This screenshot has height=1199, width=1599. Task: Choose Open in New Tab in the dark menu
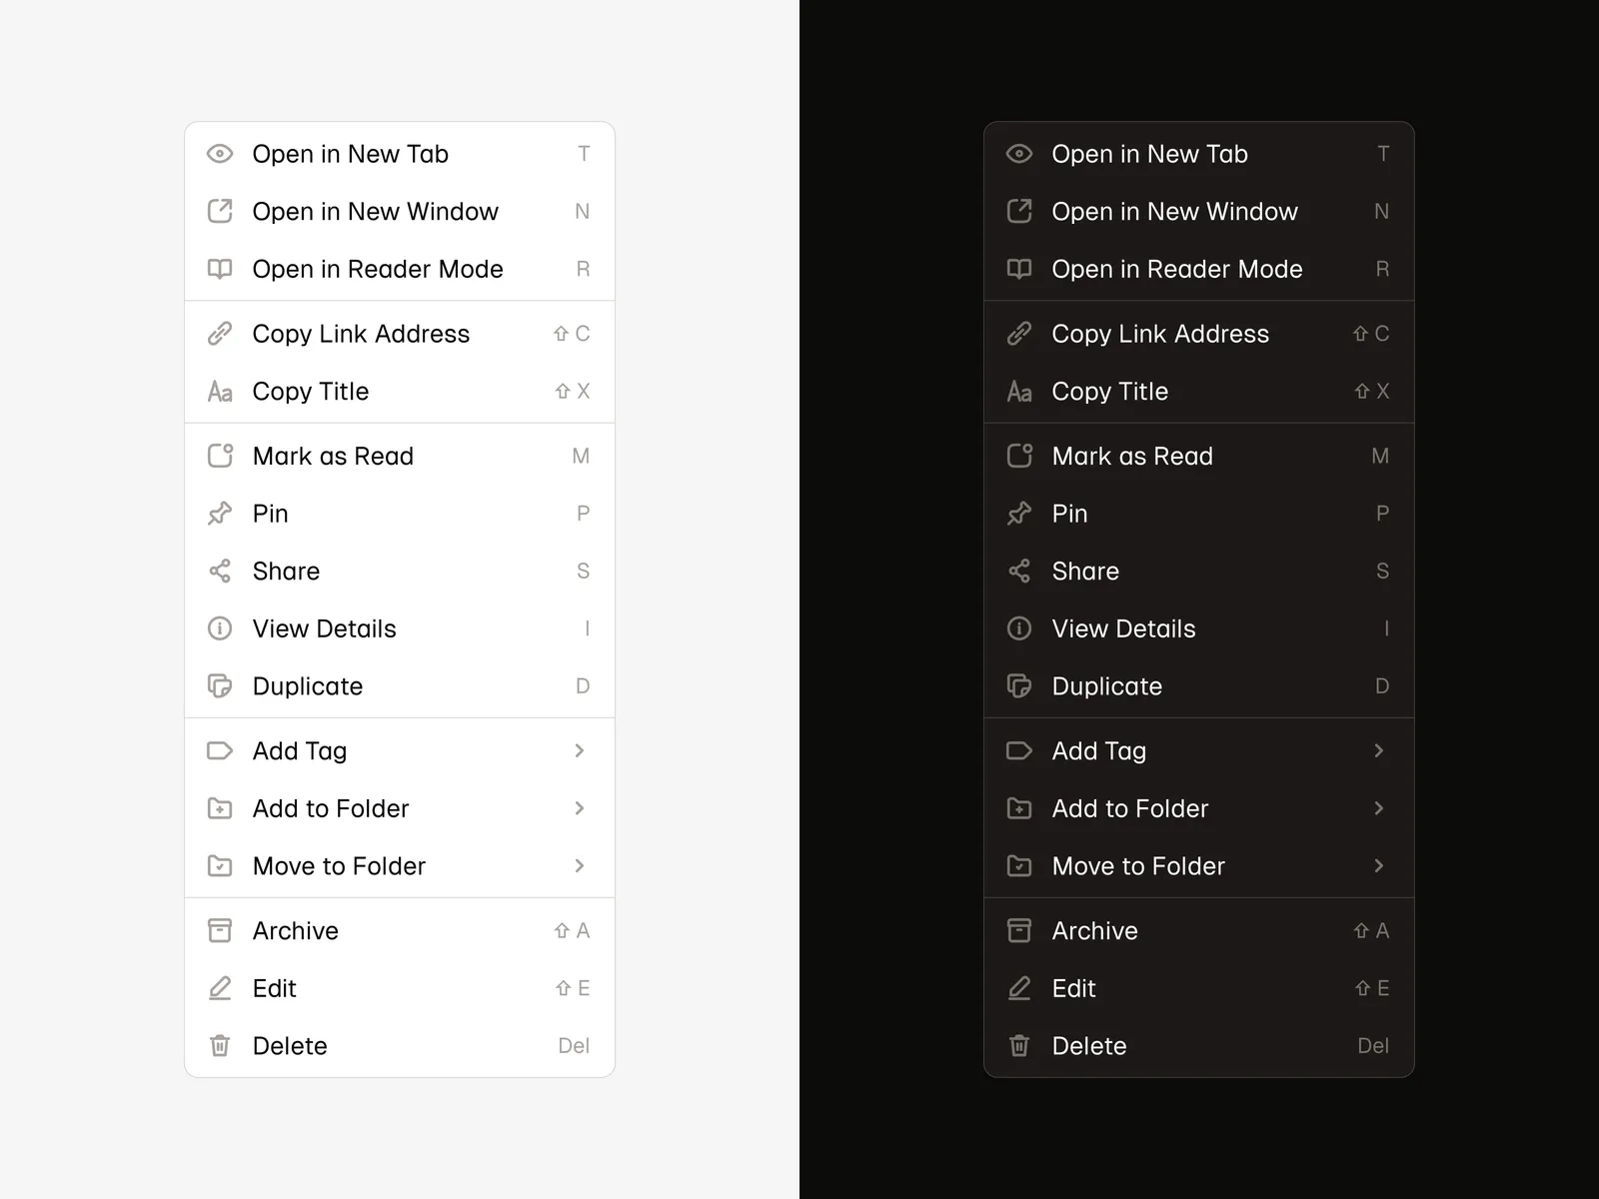(x=1149, y=154)
